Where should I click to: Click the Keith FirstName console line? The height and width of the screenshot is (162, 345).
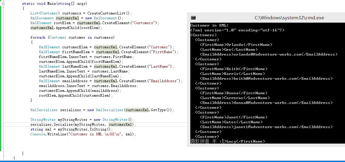(234, 69)
